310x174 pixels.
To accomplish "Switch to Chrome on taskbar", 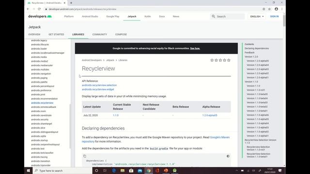I will pos(149,171).
